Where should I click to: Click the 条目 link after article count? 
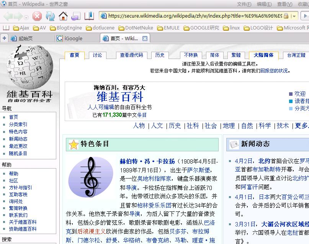[142, 115]
